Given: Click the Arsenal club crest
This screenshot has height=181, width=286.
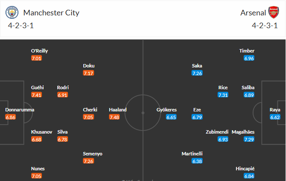Looking at the screenshot, I should [273, 13].
